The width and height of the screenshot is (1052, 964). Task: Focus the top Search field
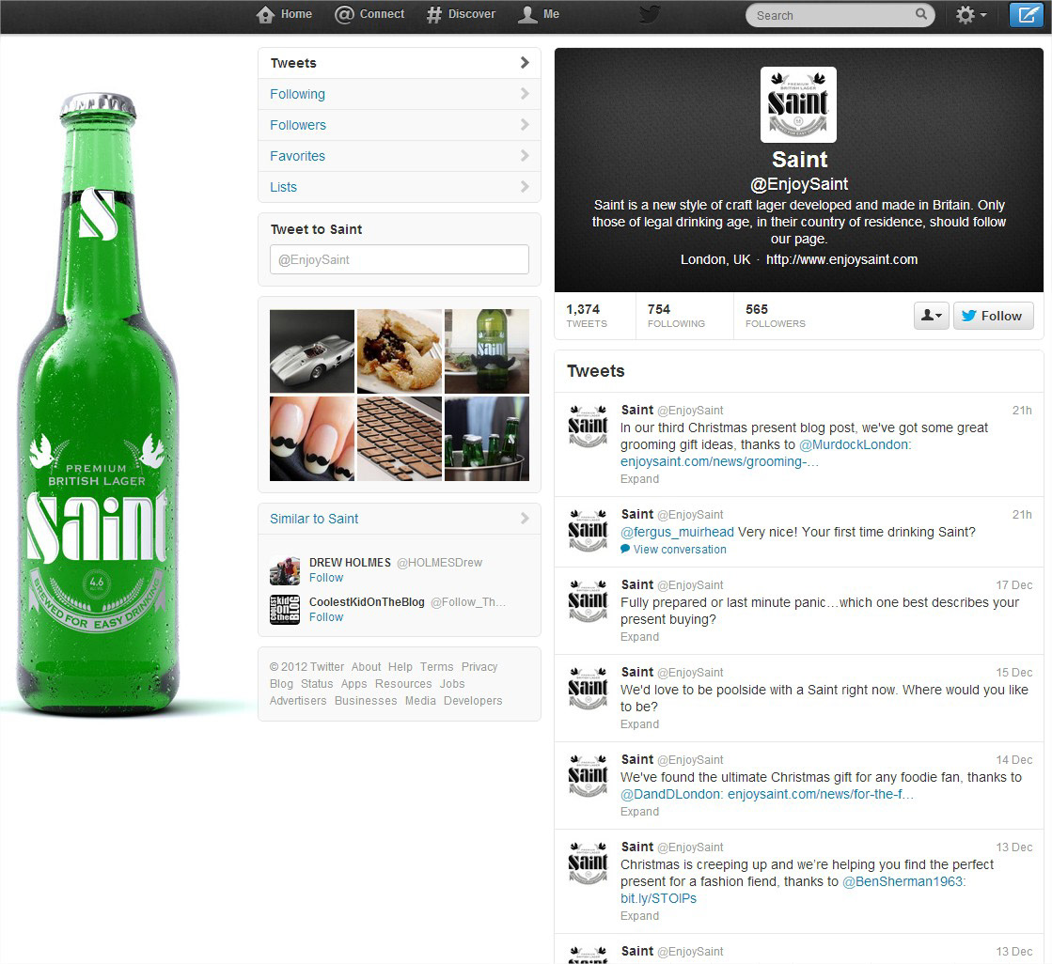pos(840,15)
